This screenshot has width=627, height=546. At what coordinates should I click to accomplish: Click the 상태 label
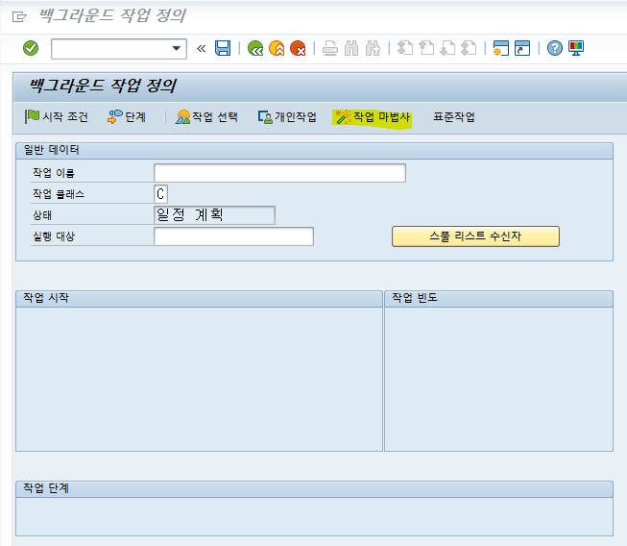[x=42, y=215]
